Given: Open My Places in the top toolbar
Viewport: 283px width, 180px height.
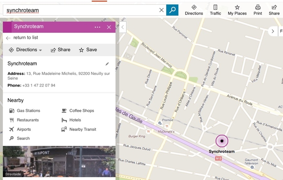Looking at the screenshot, I should click(237, 10).
